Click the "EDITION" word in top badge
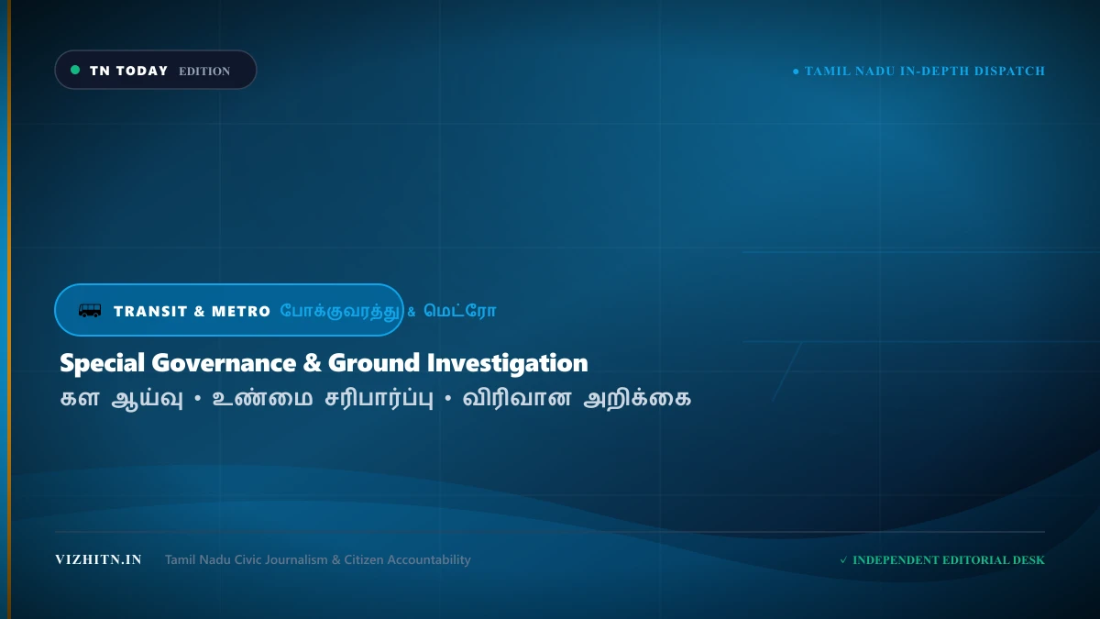This screenshot has height=619, width=1100. [x=204, y=71]
